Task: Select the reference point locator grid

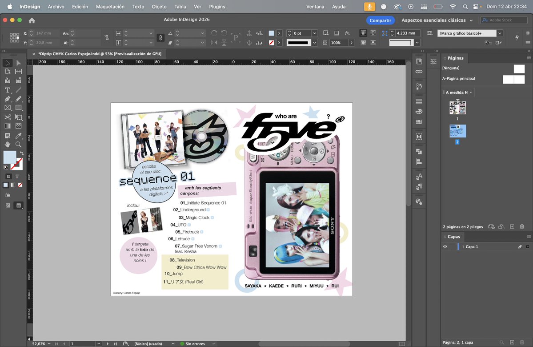Action: point(14,38)
